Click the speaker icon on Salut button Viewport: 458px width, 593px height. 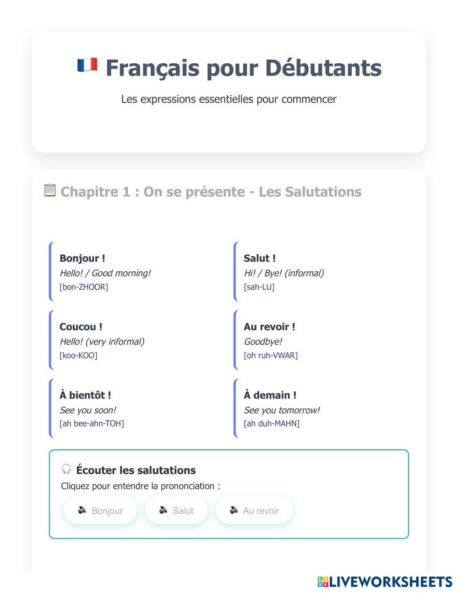pos(164,510)
